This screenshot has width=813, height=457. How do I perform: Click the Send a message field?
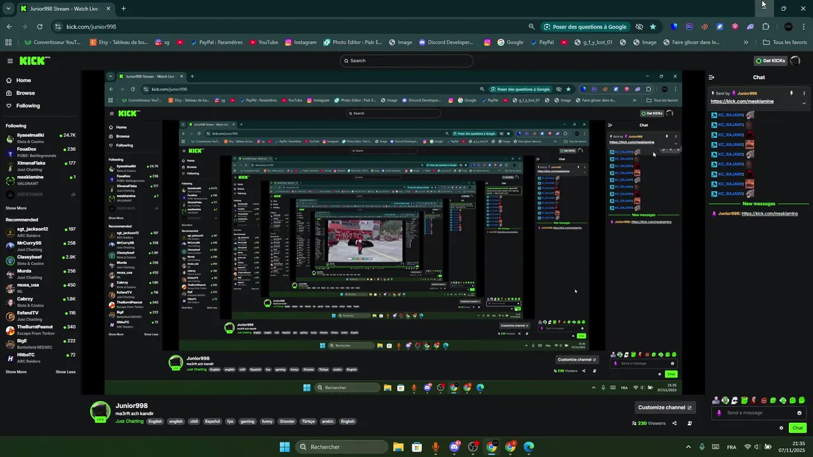[759, 413]
